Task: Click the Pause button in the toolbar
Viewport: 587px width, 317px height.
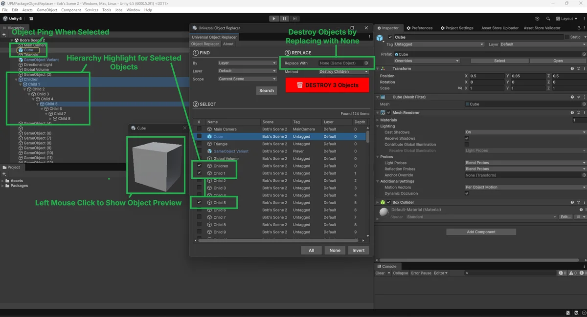Action: point(284,19)
